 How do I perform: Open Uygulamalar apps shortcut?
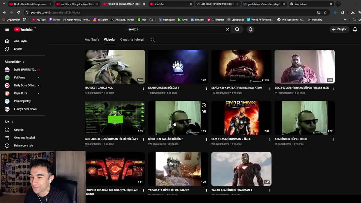[x=11, y=20]
